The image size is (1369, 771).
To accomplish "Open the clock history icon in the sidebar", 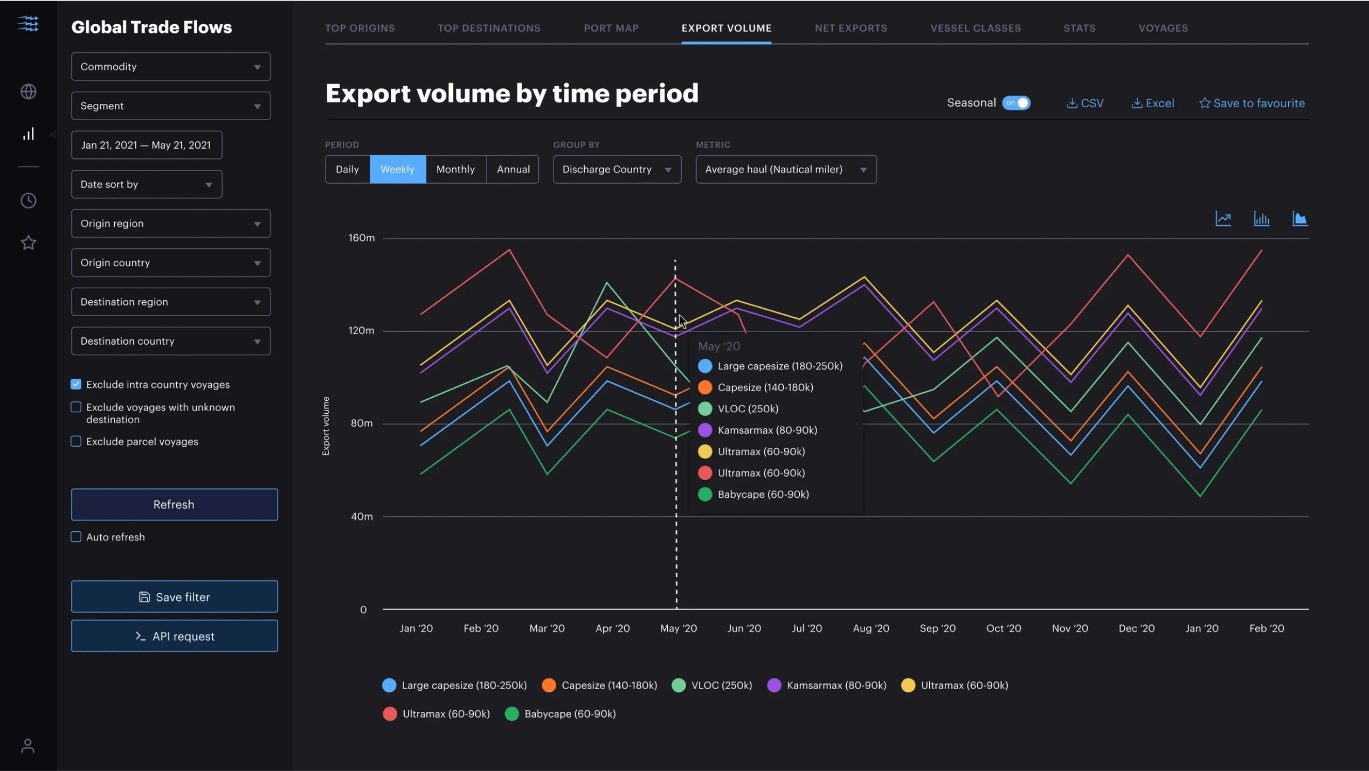I will (x=28, y=200).
